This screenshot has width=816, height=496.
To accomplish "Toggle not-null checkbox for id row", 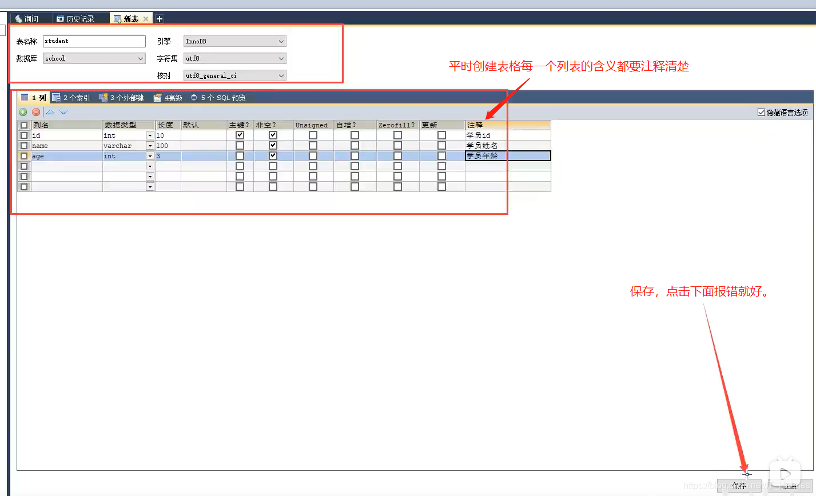I will click(273, 135).
